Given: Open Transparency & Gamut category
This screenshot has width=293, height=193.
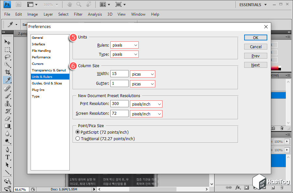Looking at the screenshot, I should [50, 70].
